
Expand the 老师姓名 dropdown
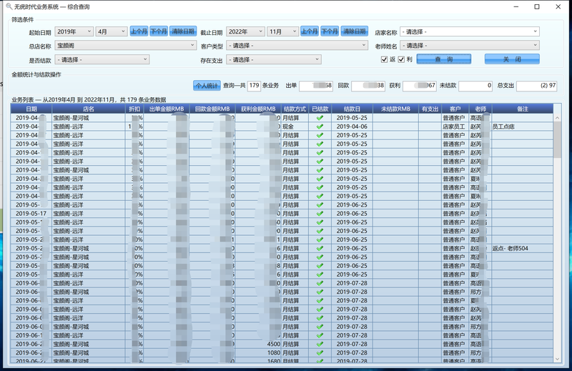pos(470,45)
